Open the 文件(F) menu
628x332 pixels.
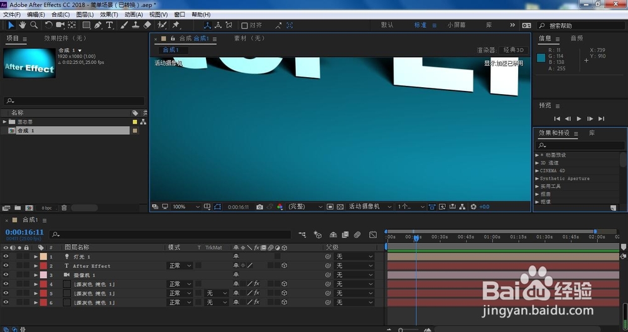[11, 14]
